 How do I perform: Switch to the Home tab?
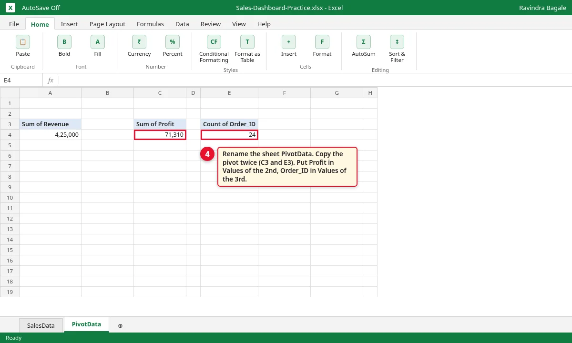[x=40, y=24]
